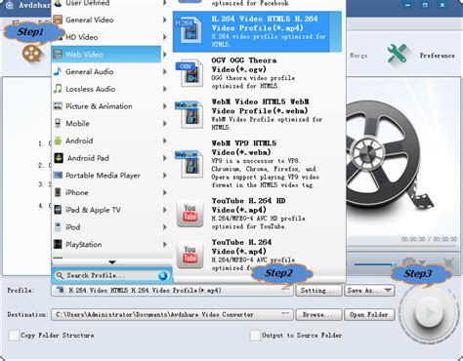
Task: Expand the iPhone submenu arrow
Action: pyautogui.click(x=165, y=192)
